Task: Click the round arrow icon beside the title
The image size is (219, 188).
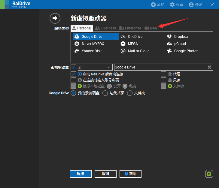Action: point(55,18)
